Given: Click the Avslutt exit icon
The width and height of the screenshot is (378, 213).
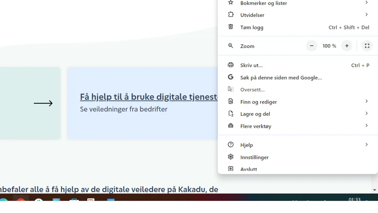Looking at the screenshot, I should click(x=231, y=169).
